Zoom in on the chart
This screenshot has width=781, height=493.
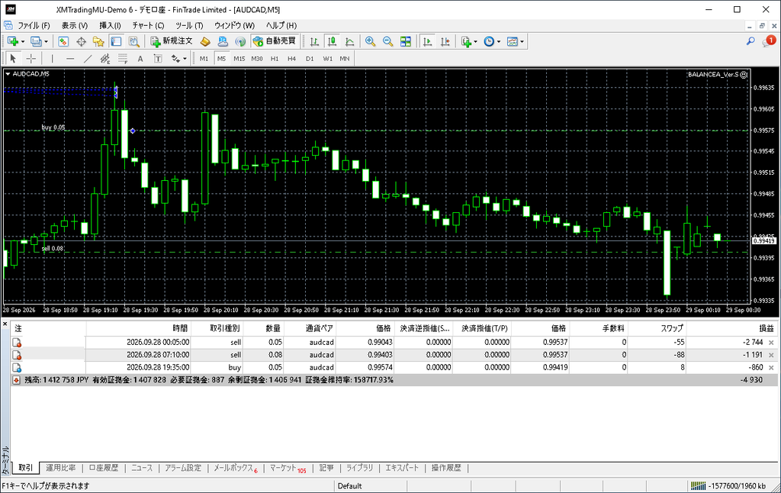(370, 41)
